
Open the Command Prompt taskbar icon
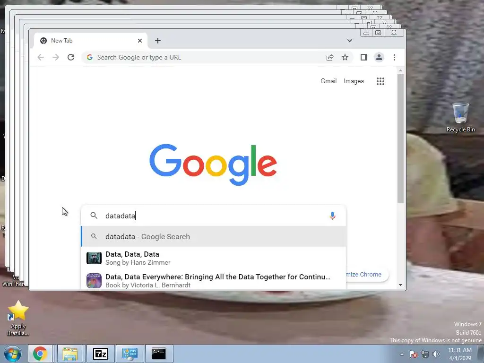(x=159, y=354)
